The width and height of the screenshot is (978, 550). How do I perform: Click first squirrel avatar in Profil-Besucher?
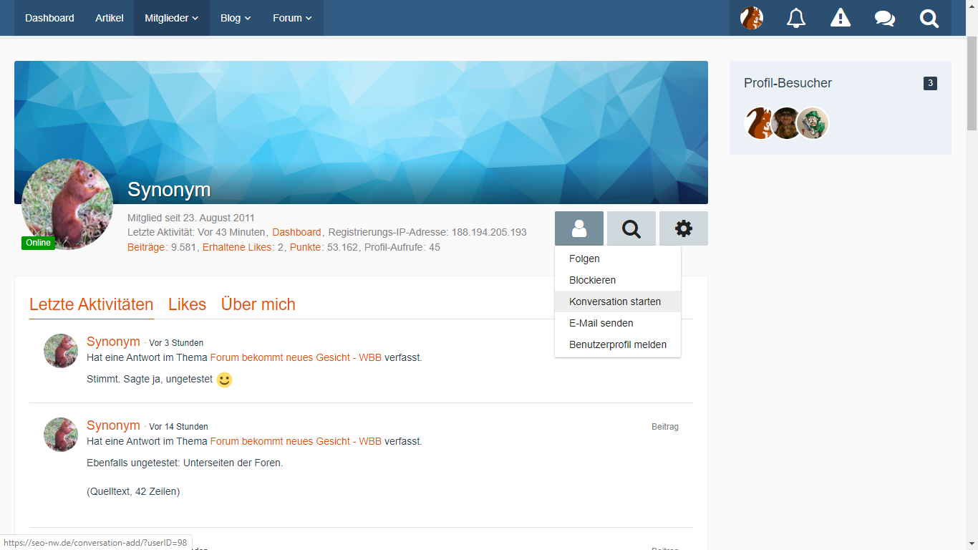click(x=759, y=123)
